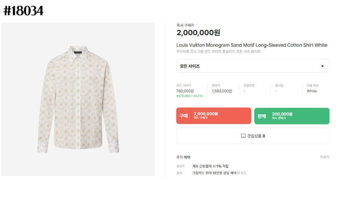The height and width of the screenshot is (198, 337).
Task: Add to wishlist via 관심상품 8 button
Action: pos(253,136)
